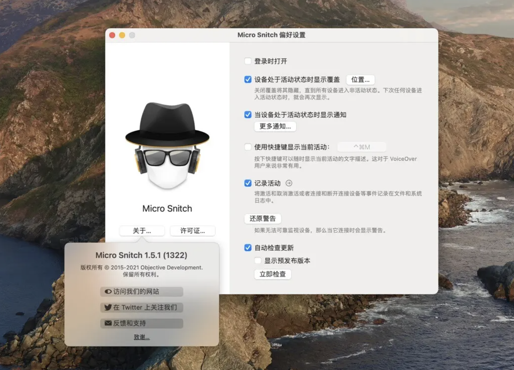This screenshot has width=514, height=370.
Task: Click the envelope icon on 反馈和支持 button
Action: pos(107,324)
